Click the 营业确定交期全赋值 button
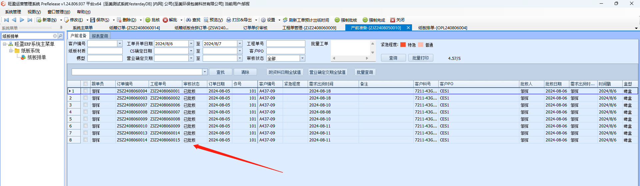The height and width of the screenshot is (186, 640). pyautogui.click(x=328, y=72)
